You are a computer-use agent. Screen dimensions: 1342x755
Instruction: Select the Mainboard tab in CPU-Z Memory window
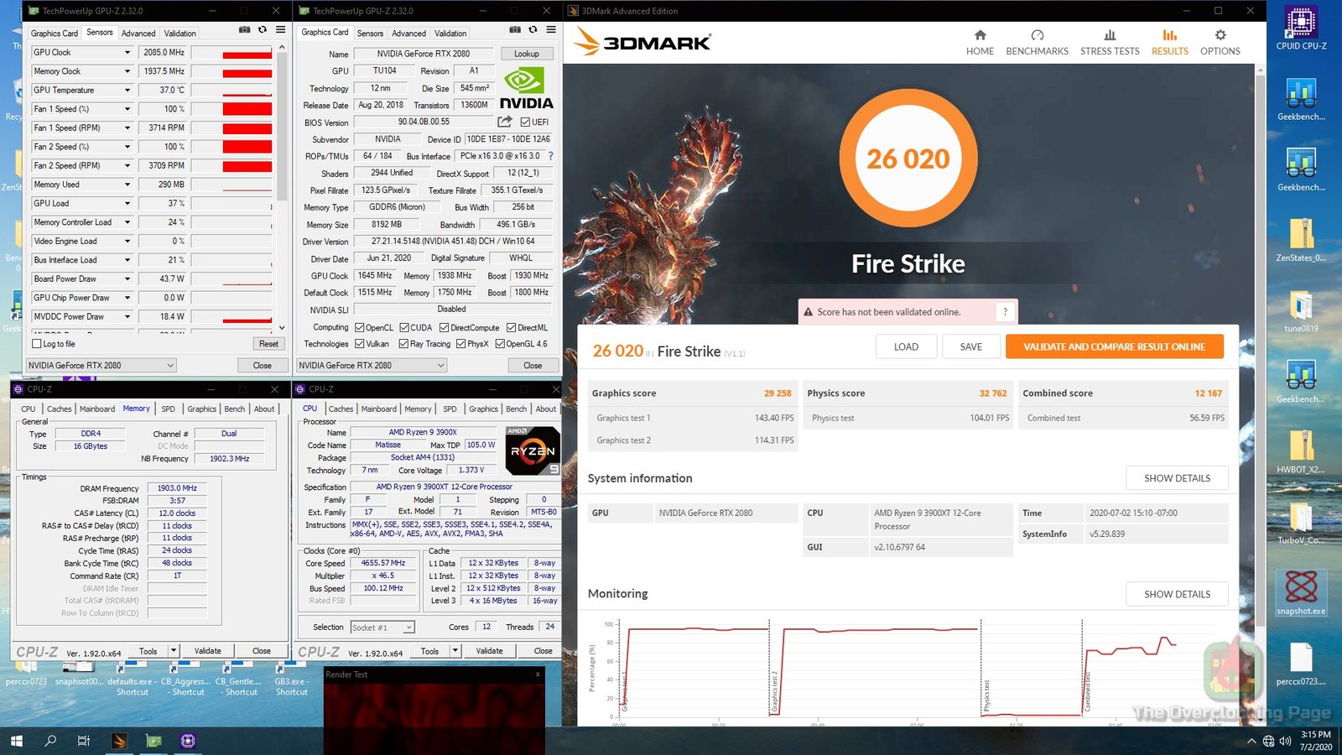[97, 409]
